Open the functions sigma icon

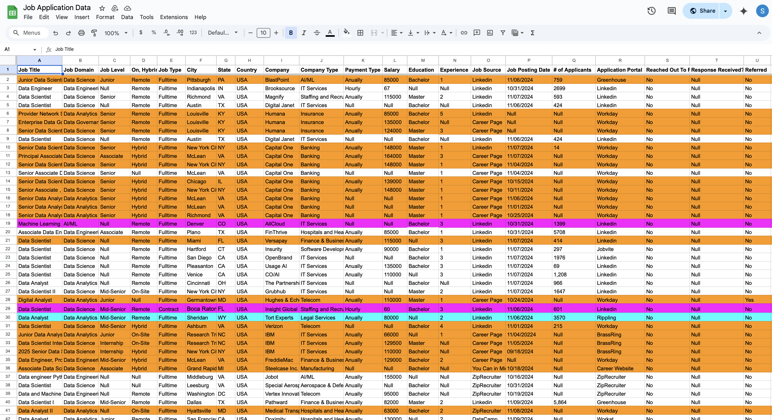(x=532, y=33)
